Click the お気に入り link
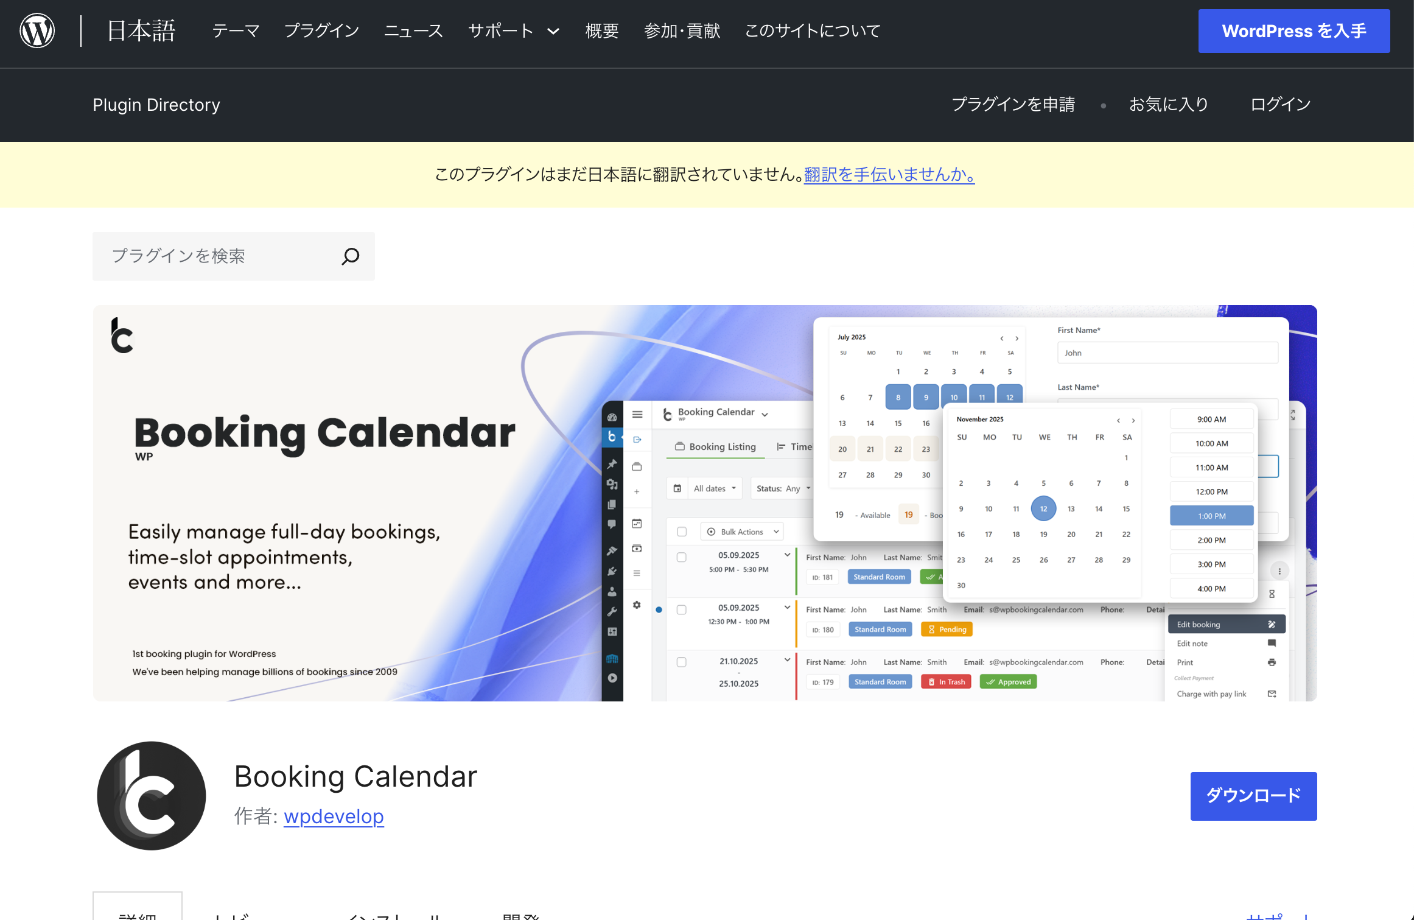The width and height of the screenshot is (1414, 920). pos(1169,105)
